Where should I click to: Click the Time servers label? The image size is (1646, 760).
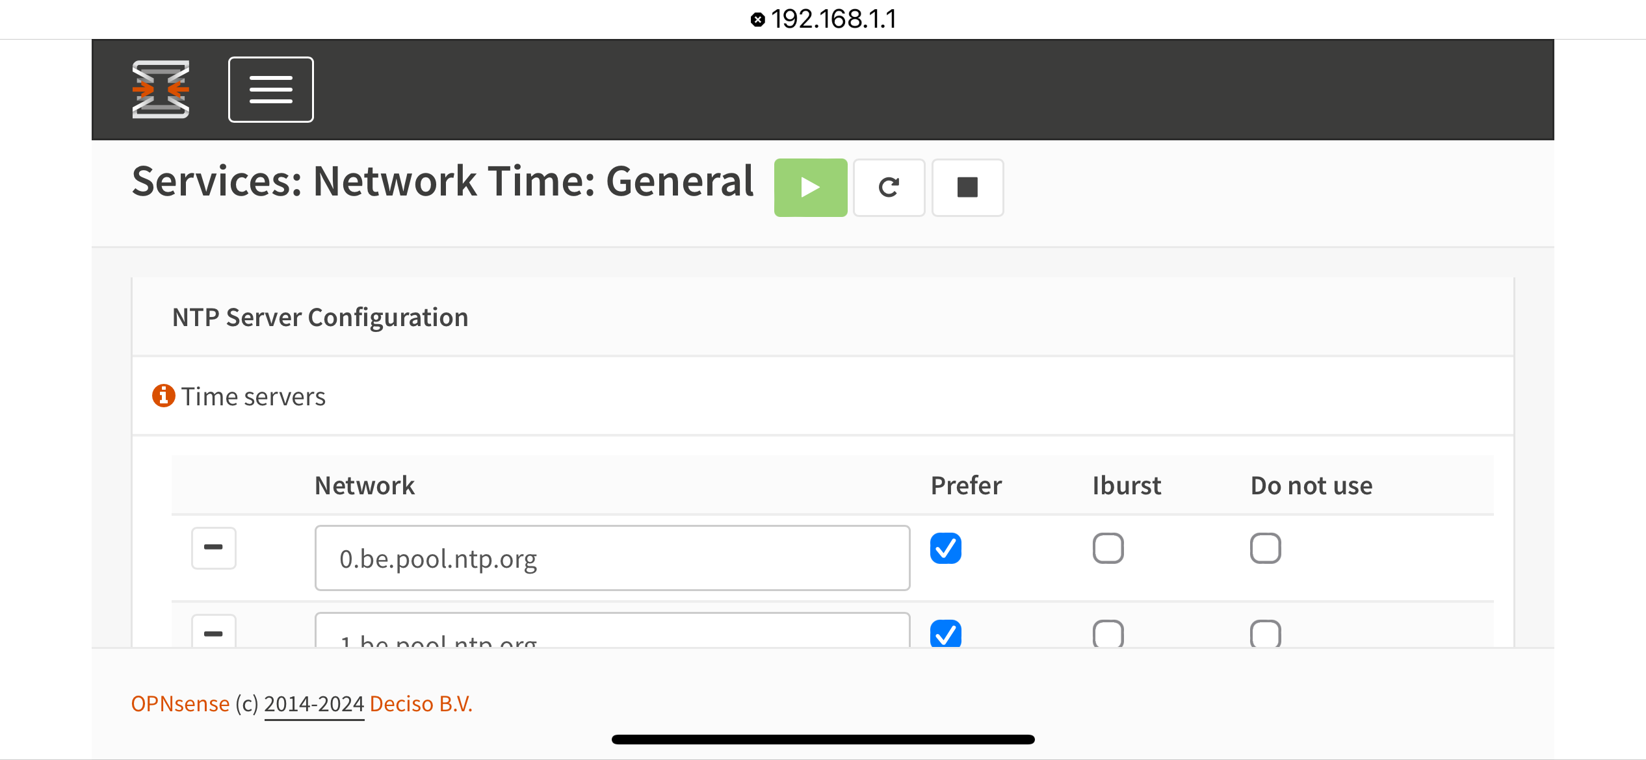pyautogui.click(x=253, y=396)
